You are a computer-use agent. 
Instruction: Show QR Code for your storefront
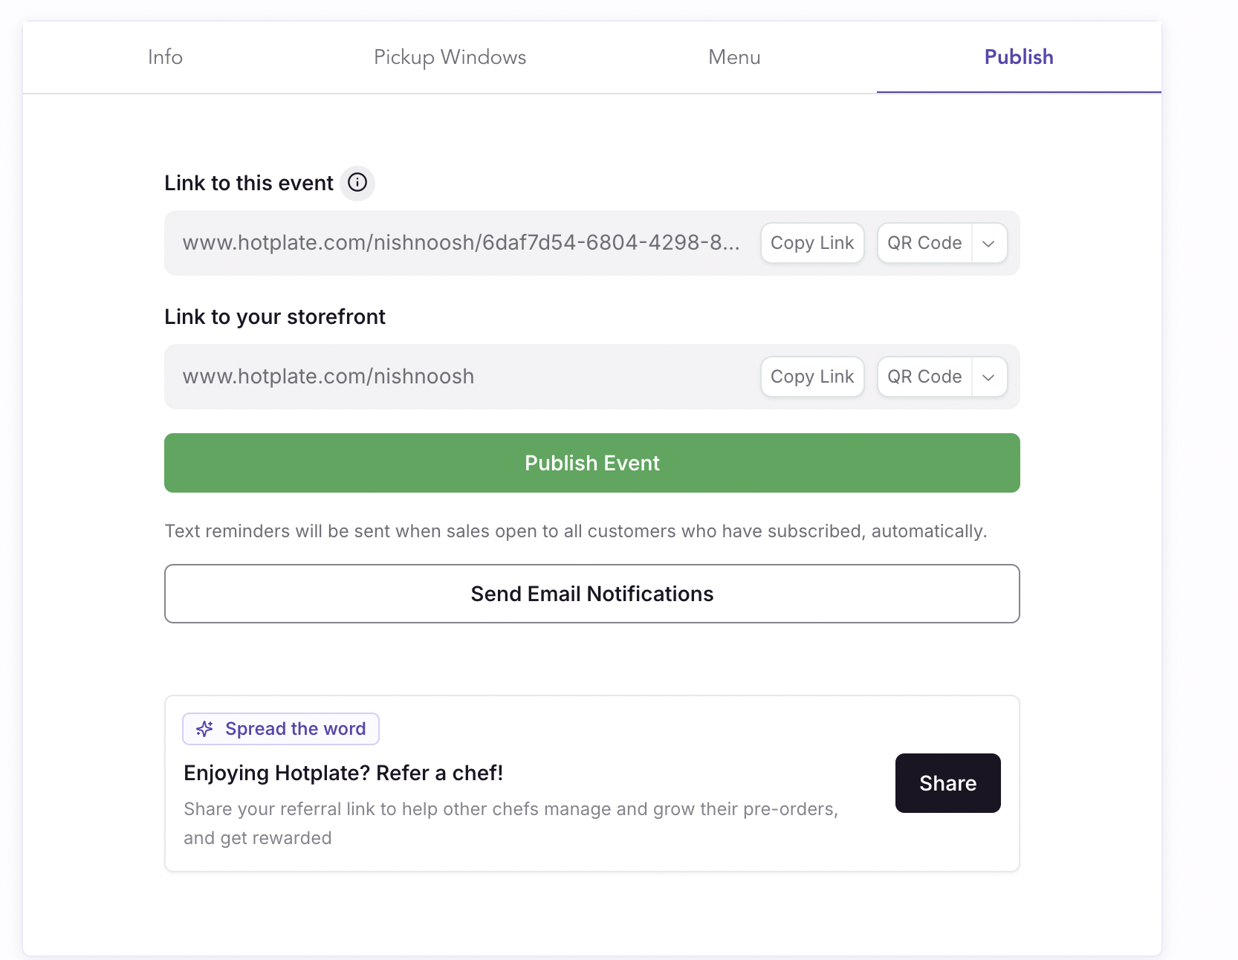click(924, 377)
